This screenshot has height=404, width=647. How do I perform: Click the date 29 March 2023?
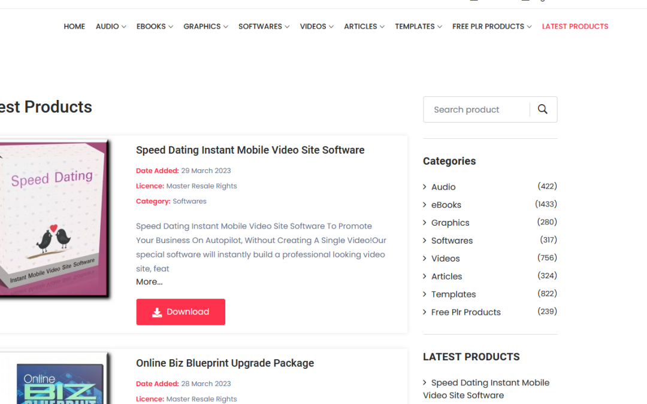206,171
